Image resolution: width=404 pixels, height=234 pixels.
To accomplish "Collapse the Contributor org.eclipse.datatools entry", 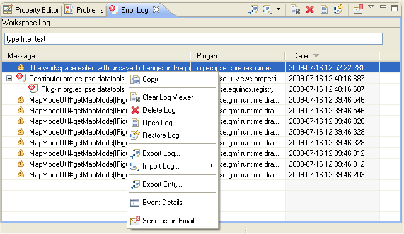I will click(9, 79).
